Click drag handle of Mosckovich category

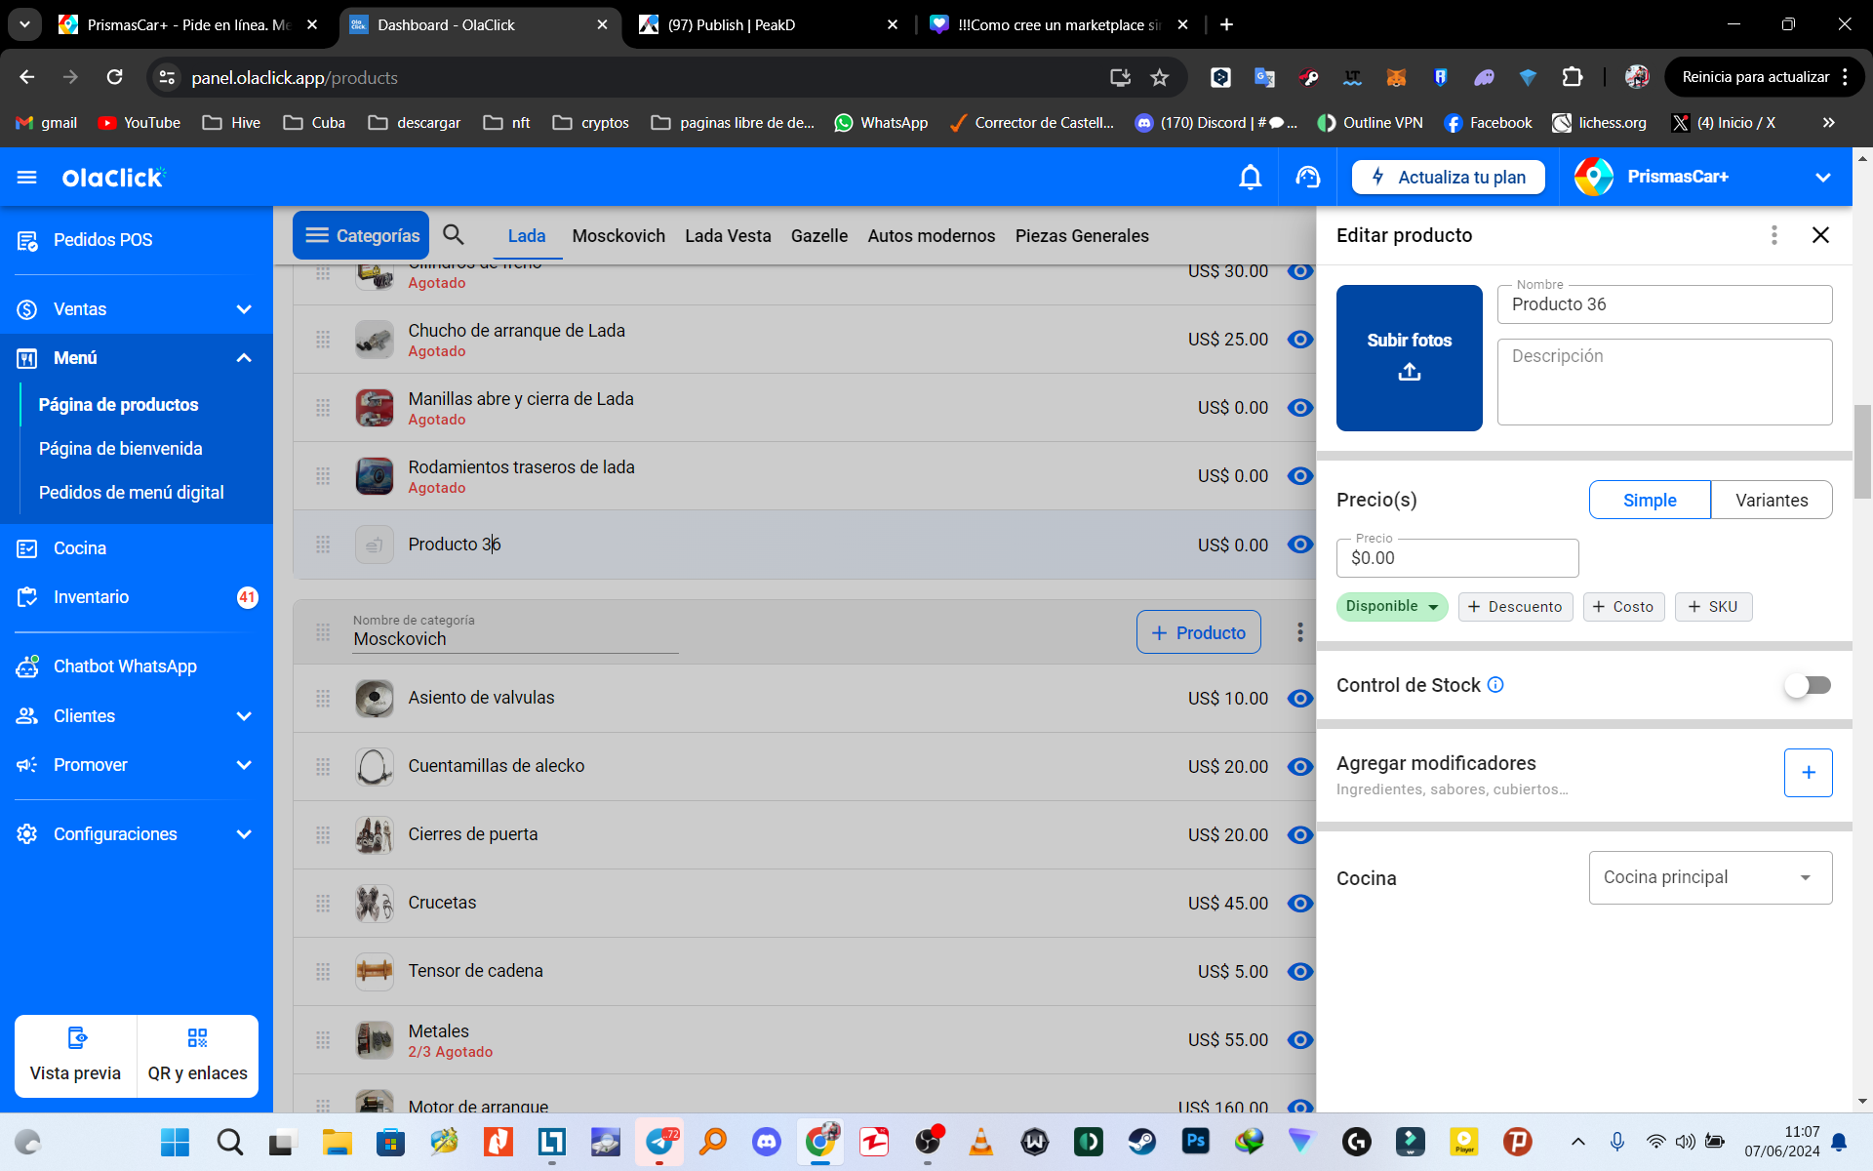(x=323, y=632)
